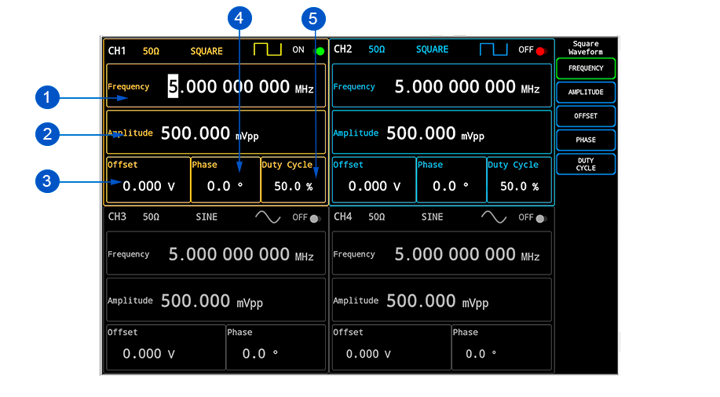720x397 pixels.
Task: Toggle the CH2 OFF output indicator
Action: coord(541,51)
